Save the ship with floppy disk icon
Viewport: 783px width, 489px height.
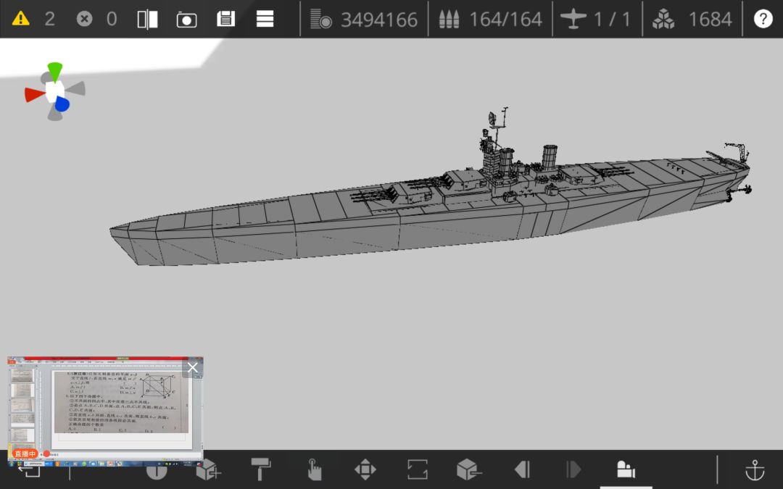coord(225,19)
